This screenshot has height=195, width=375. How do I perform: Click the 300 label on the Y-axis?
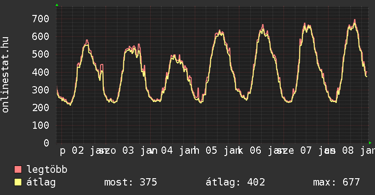[40, 90]
